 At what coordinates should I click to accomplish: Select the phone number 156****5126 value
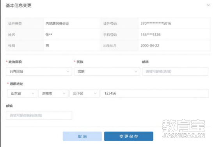pyautogui.click(x=151, y=34)
